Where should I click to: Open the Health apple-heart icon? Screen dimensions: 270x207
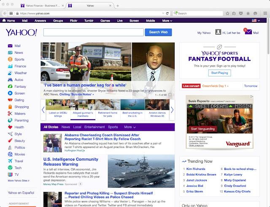(10, 127)
